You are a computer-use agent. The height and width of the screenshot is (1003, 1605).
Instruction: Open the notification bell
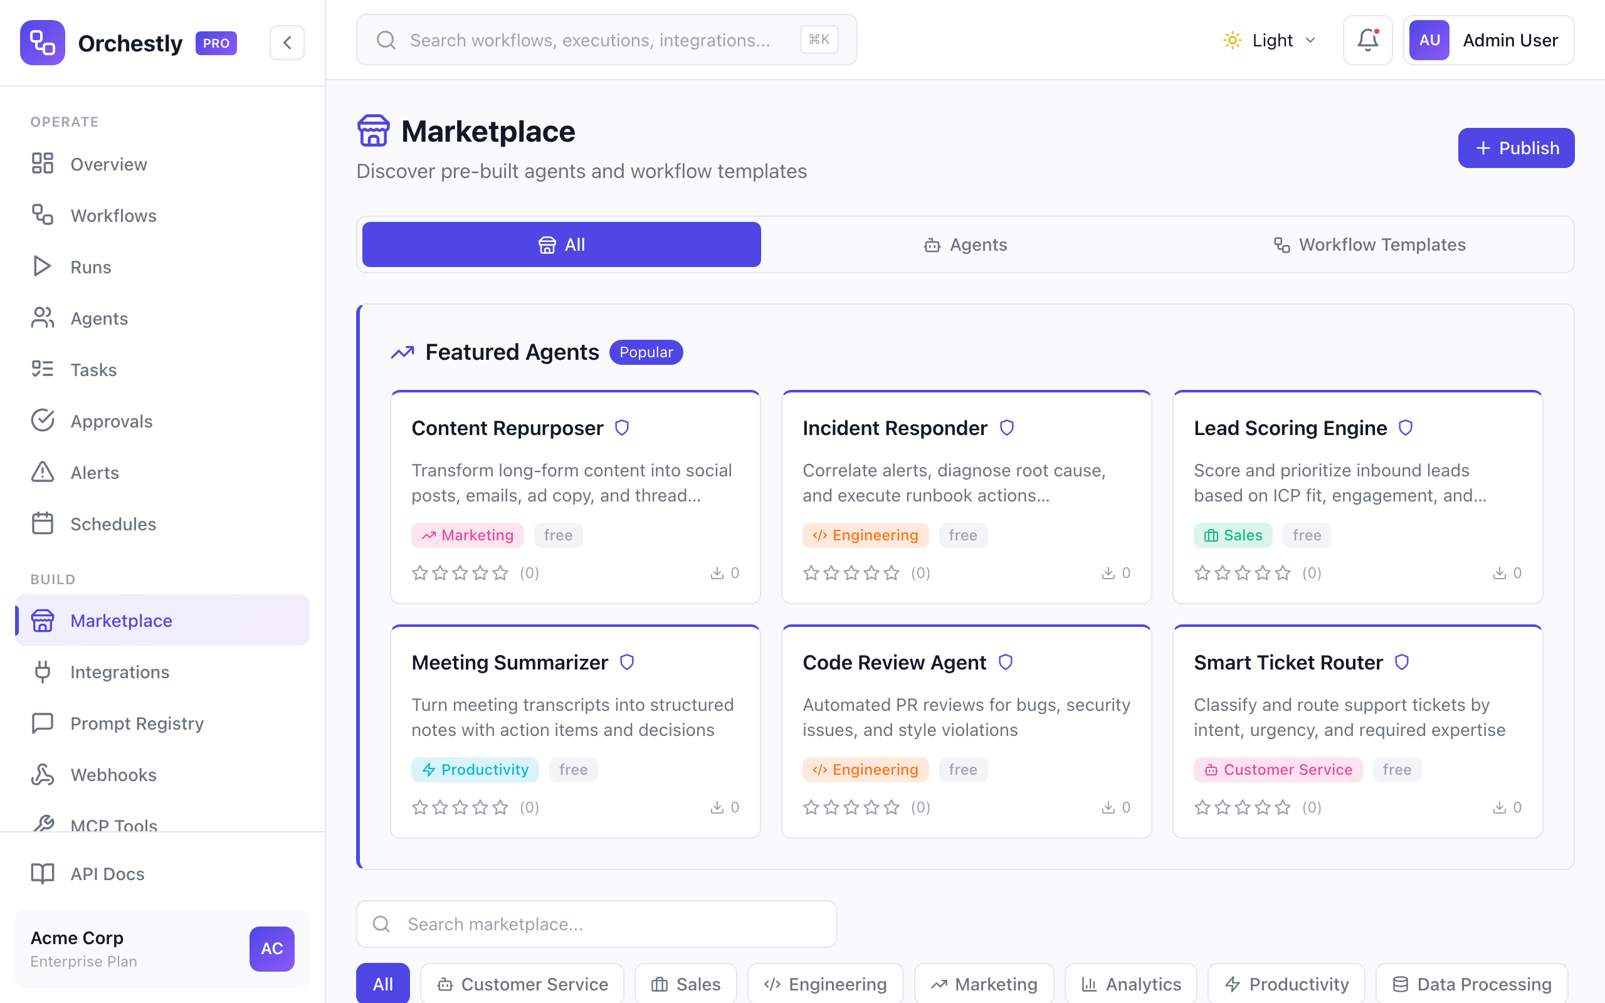[1367, 39]
